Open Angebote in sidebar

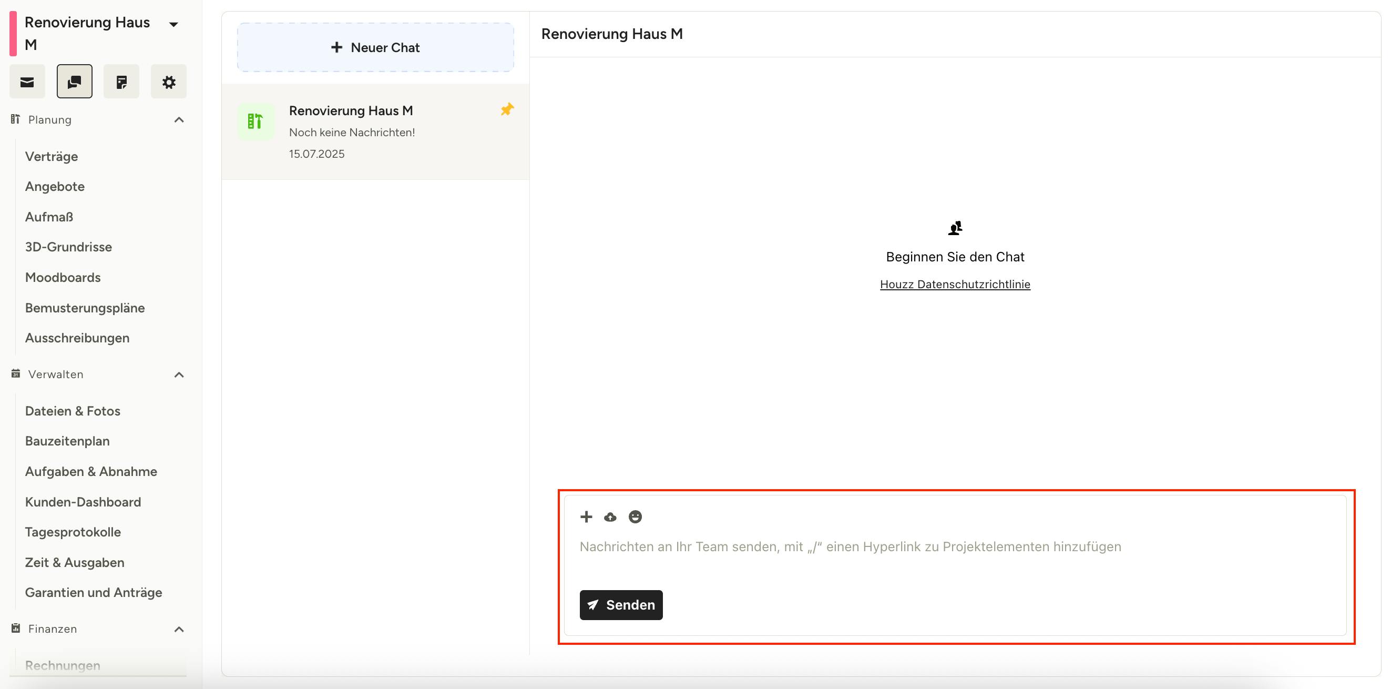coord(55,186)
